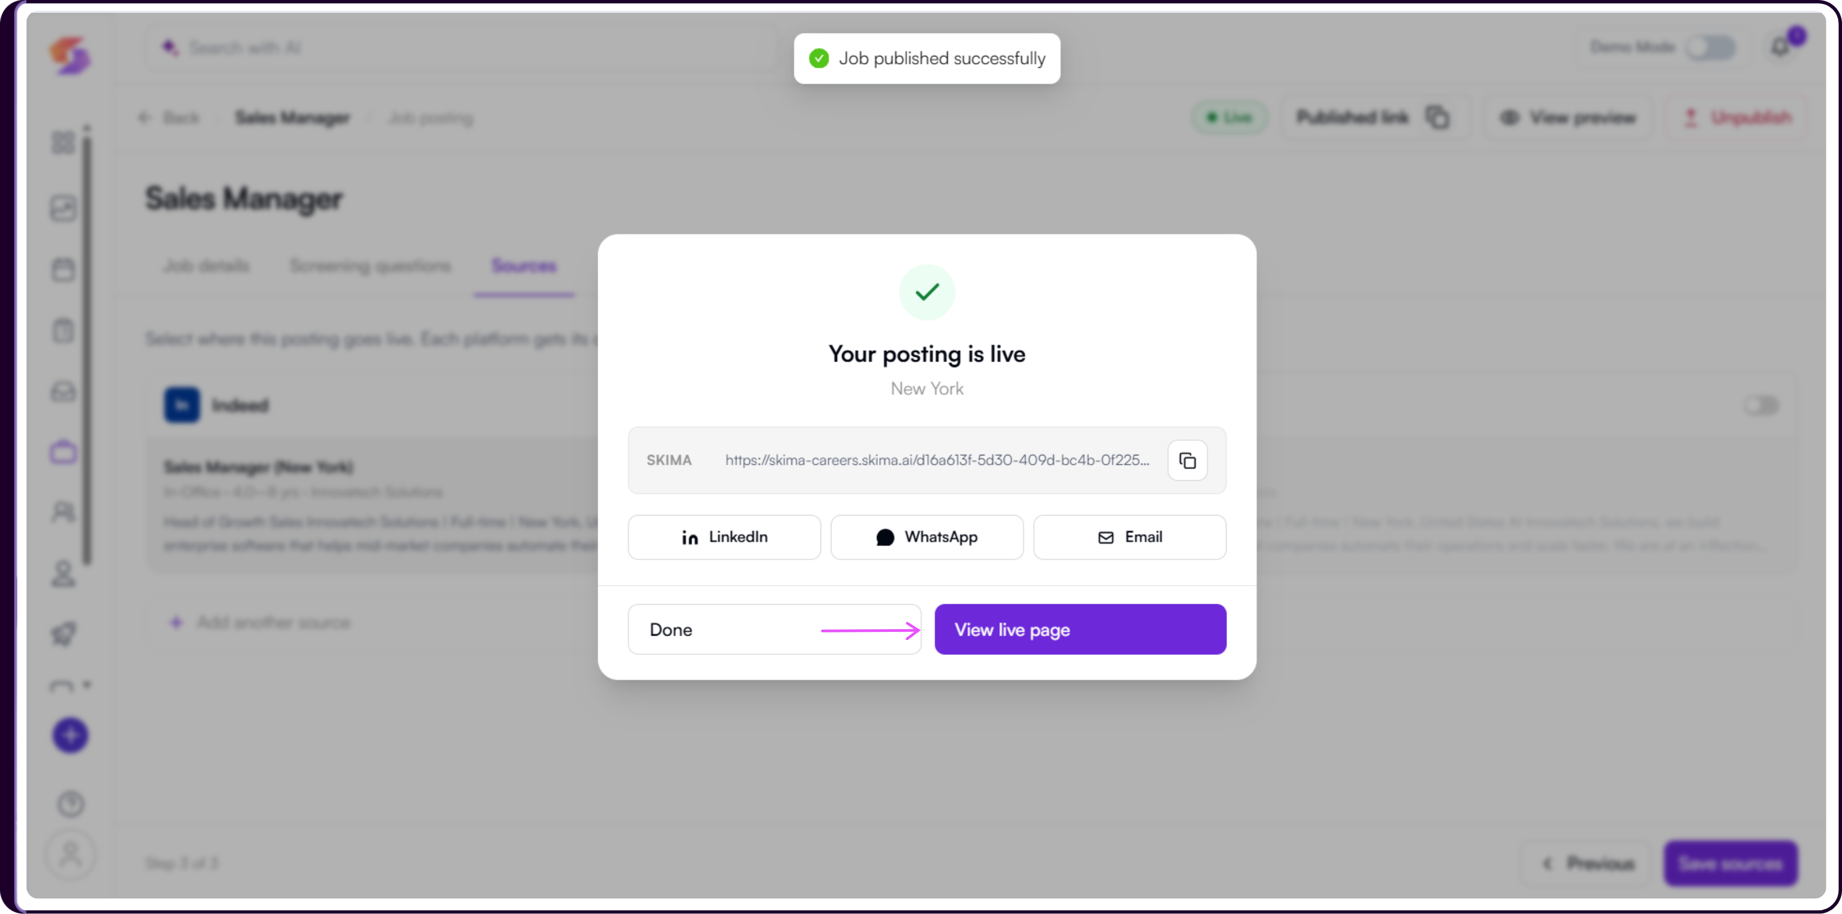
Task: Open the help icon in the sidebar
Action: point(70,804)
